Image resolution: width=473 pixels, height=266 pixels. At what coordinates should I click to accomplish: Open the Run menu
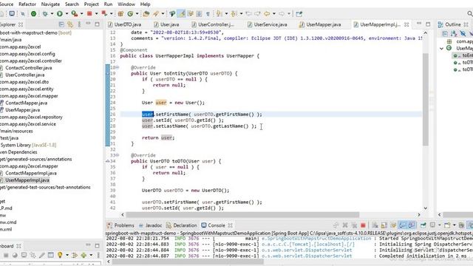point(108,4)
